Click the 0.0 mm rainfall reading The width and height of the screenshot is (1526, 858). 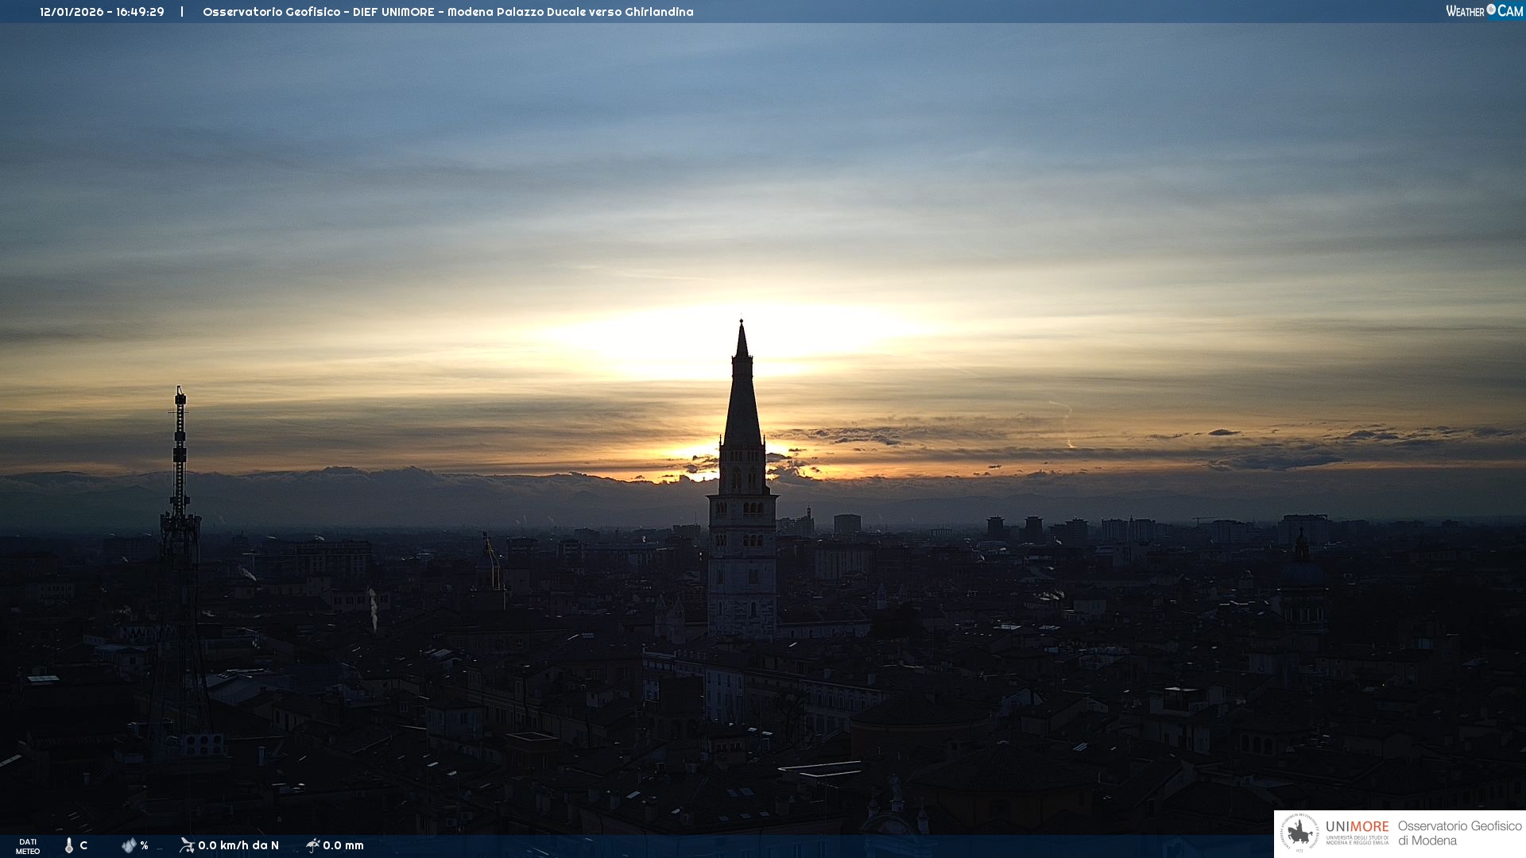[343, 845]
